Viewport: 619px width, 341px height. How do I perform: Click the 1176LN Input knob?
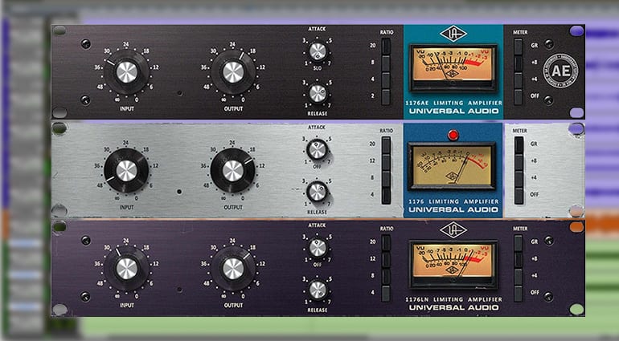pyautogui.click(x=127, y=269)
